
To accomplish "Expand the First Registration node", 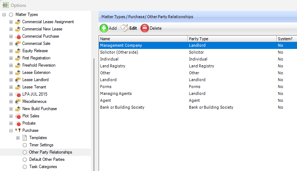I will tap(11, 58).
